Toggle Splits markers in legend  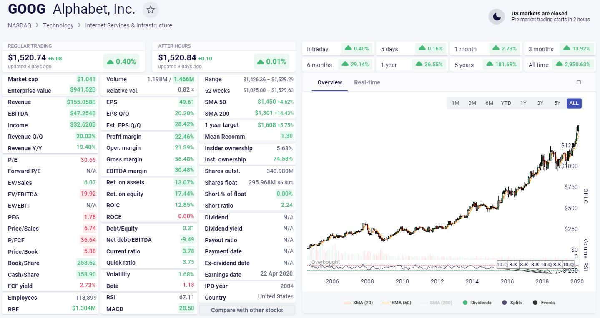[x=512, y=303]
